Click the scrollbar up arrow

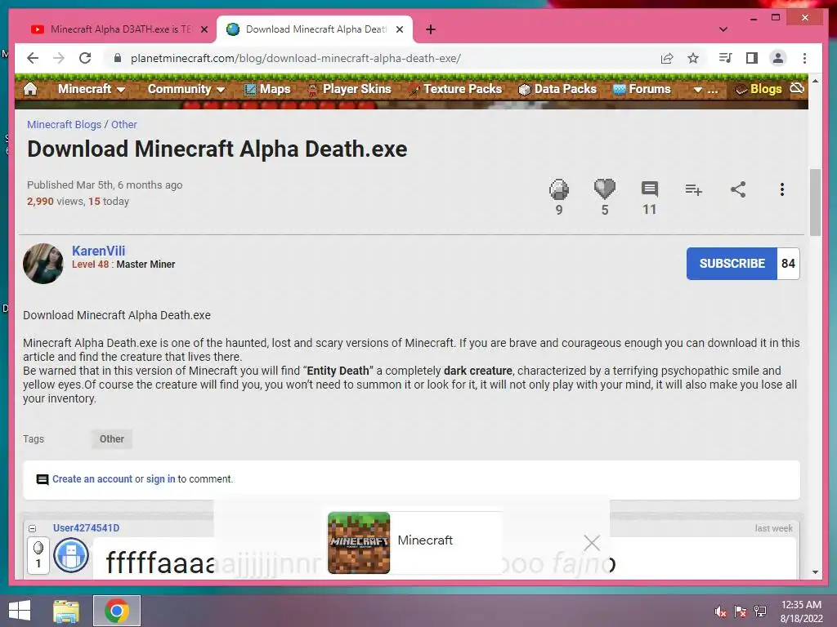pyautogui.click(x=815, y=81)
